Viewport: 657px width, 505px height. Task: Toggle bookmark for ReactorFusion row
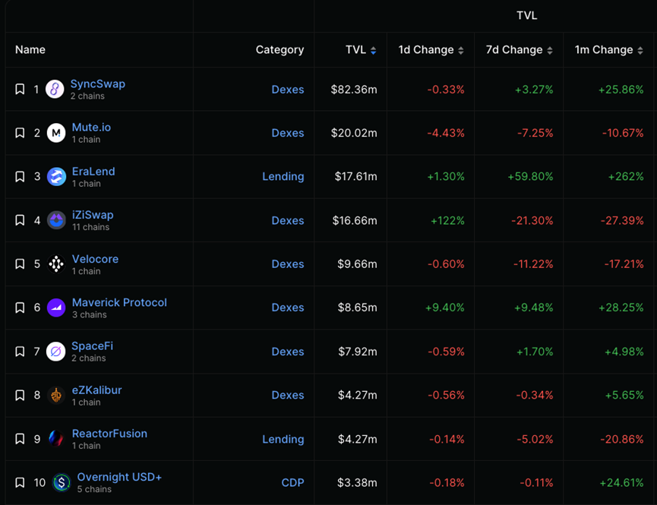pos(21,439)
